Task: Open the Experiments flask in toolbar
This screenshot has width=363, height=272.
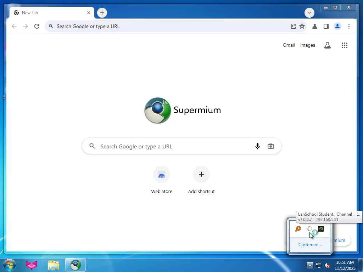Action: [315, 26]
